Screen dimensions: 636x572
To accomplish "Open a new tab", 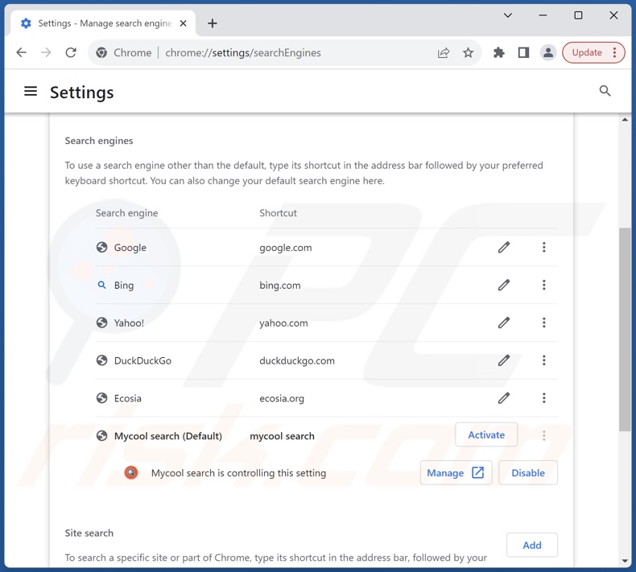I will click(213, 23).
